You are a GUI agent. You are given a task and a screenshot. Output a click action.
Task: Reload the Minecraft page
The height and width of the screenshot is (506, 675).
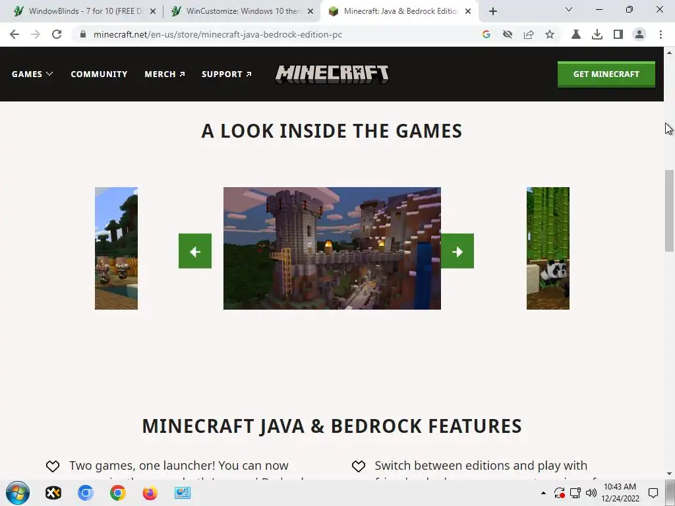click(x=57, y=34)
